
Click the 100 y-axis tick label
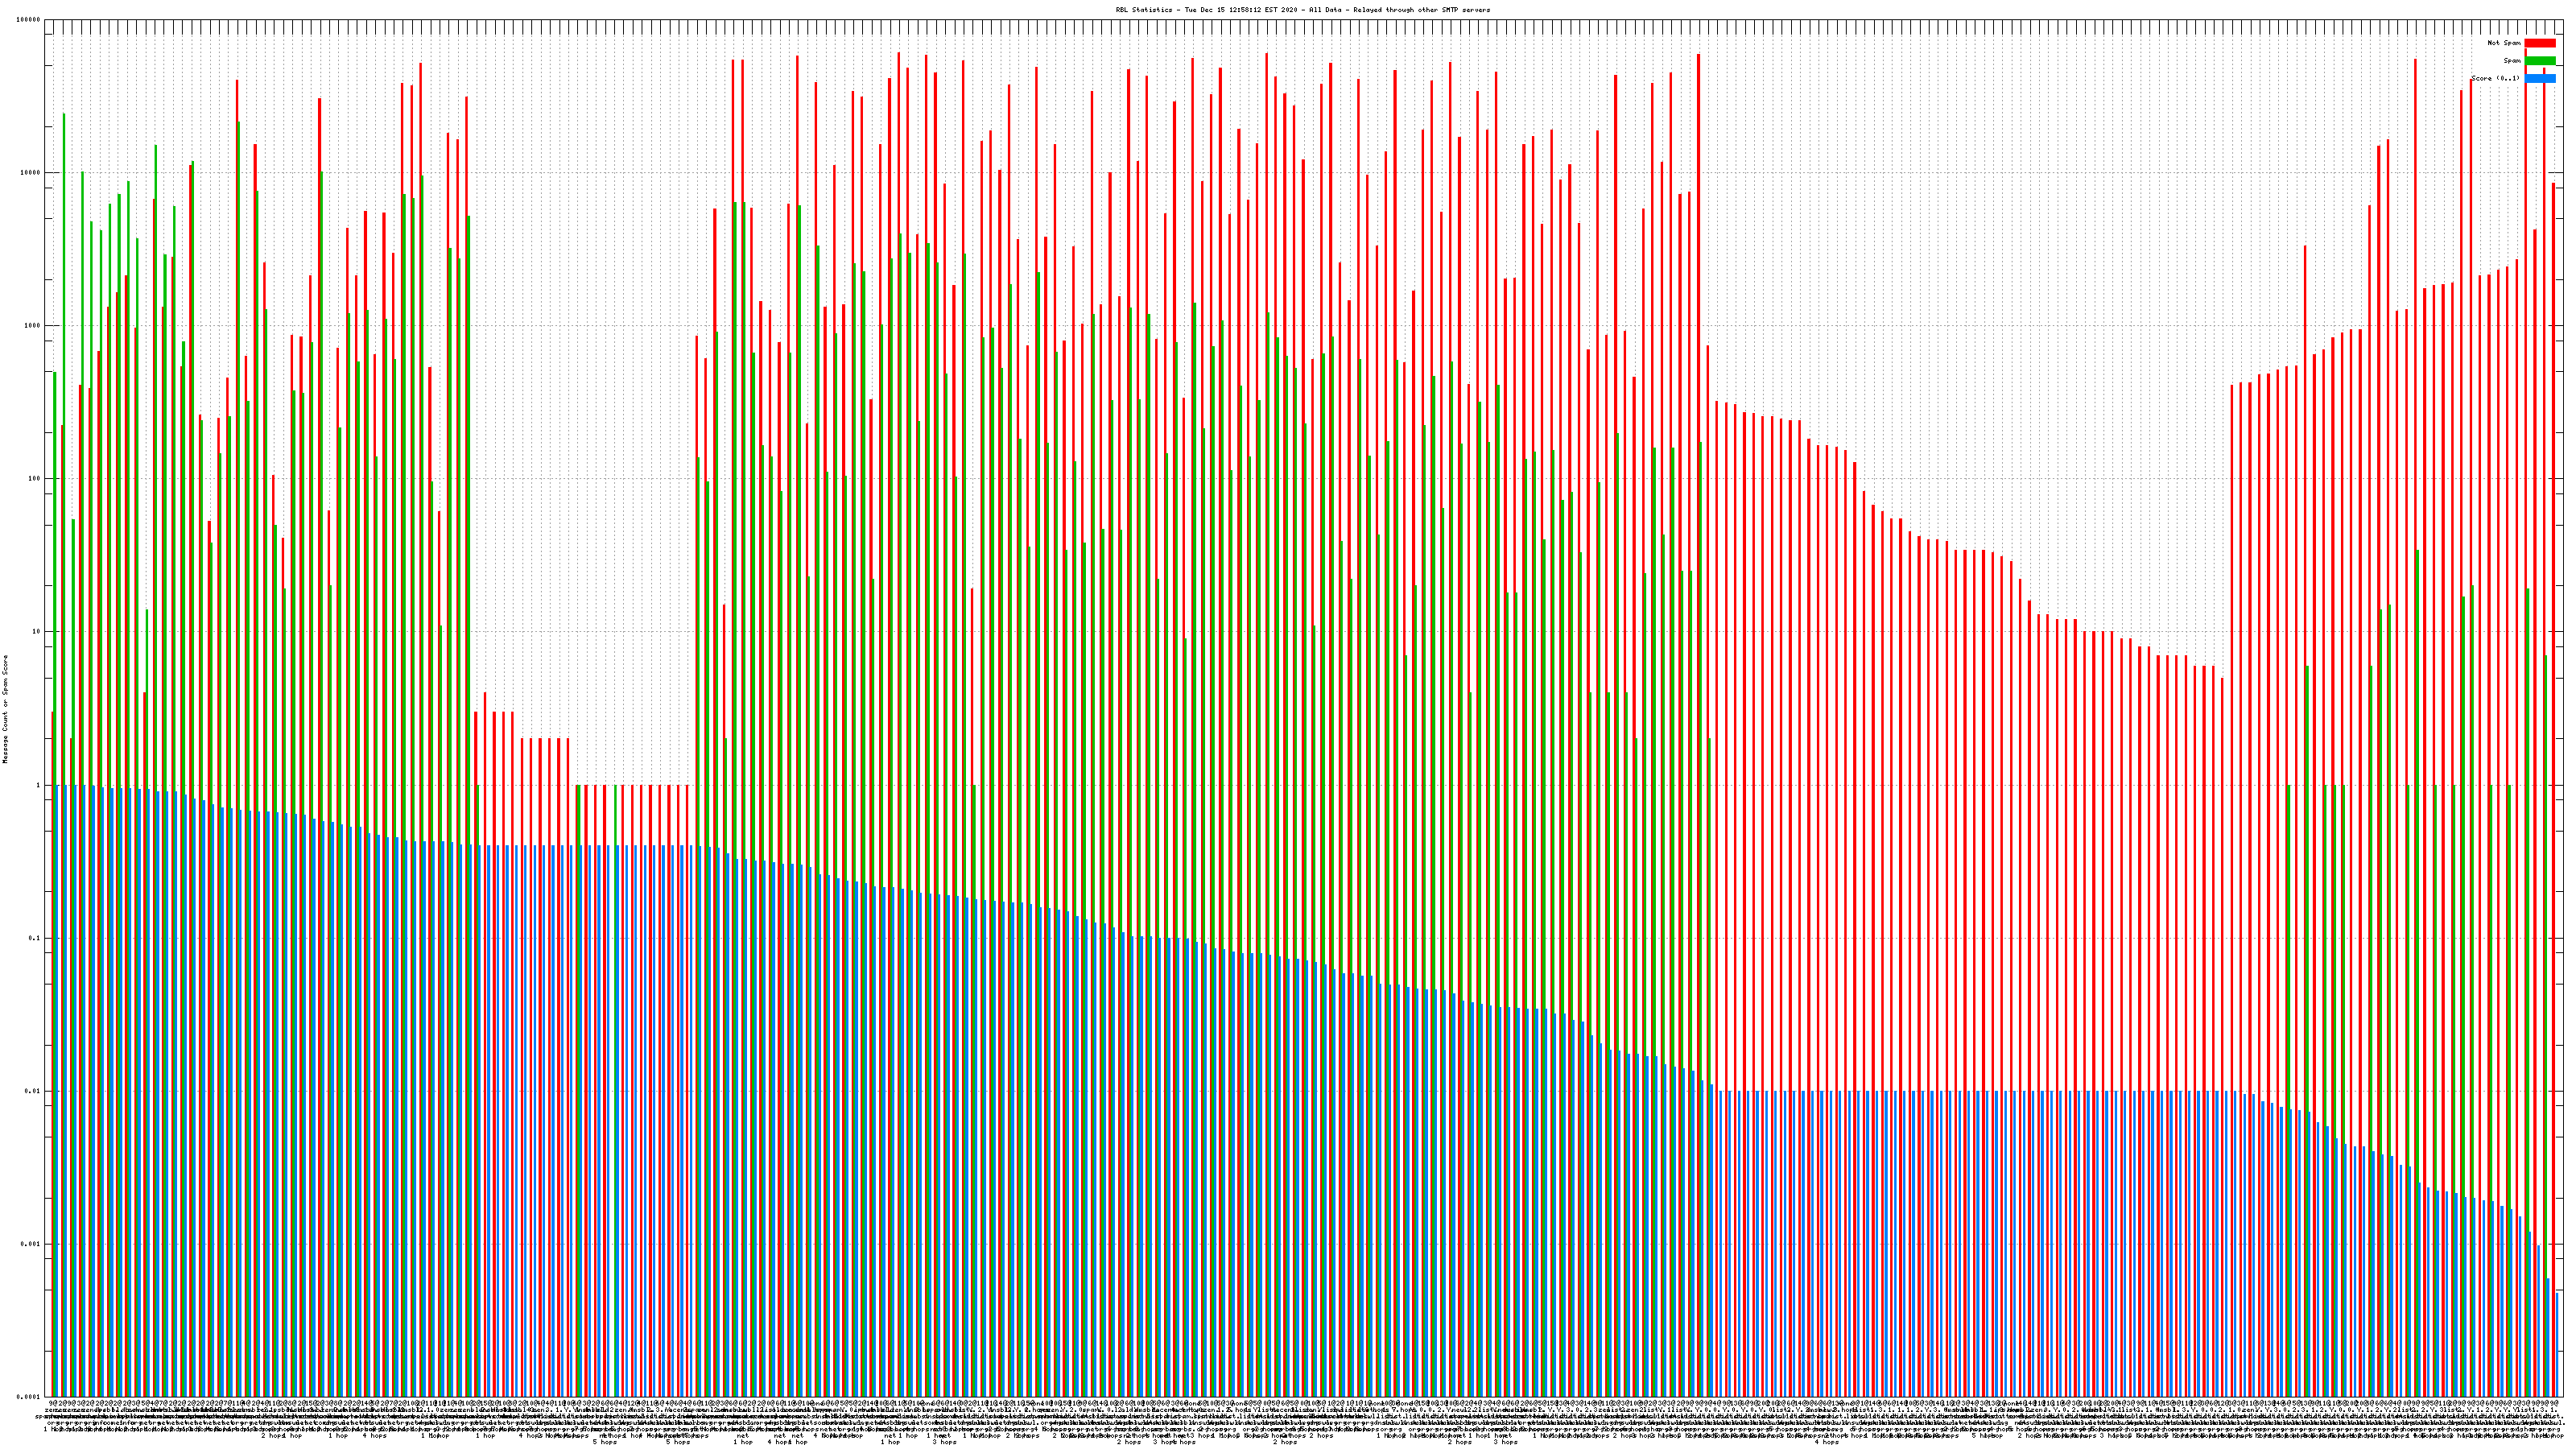click(x=35, y=479)
